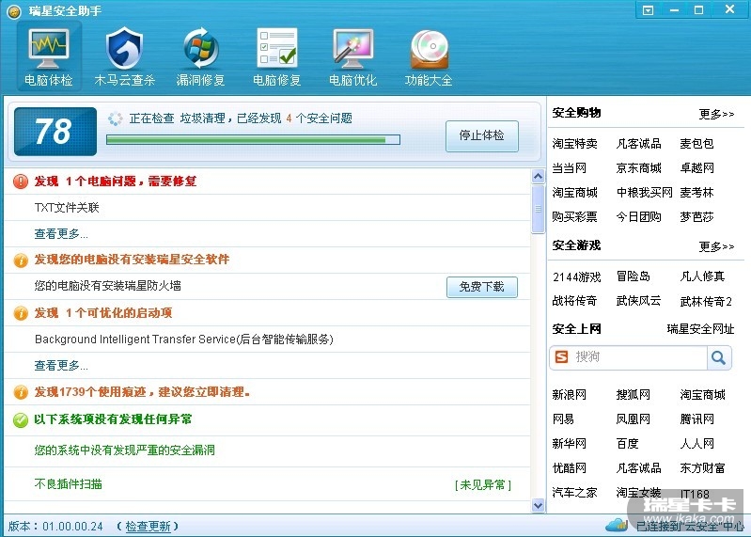The image size is (751, 537).
Task: Click the results list scrollbar thumb
Action: tap(538, 209)
